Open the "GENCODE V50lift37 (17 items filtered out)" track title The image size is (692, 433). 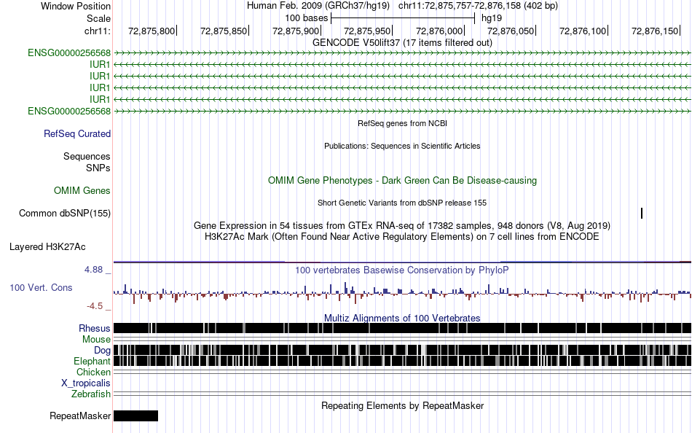pyautogui.click(x=402, y=42)
